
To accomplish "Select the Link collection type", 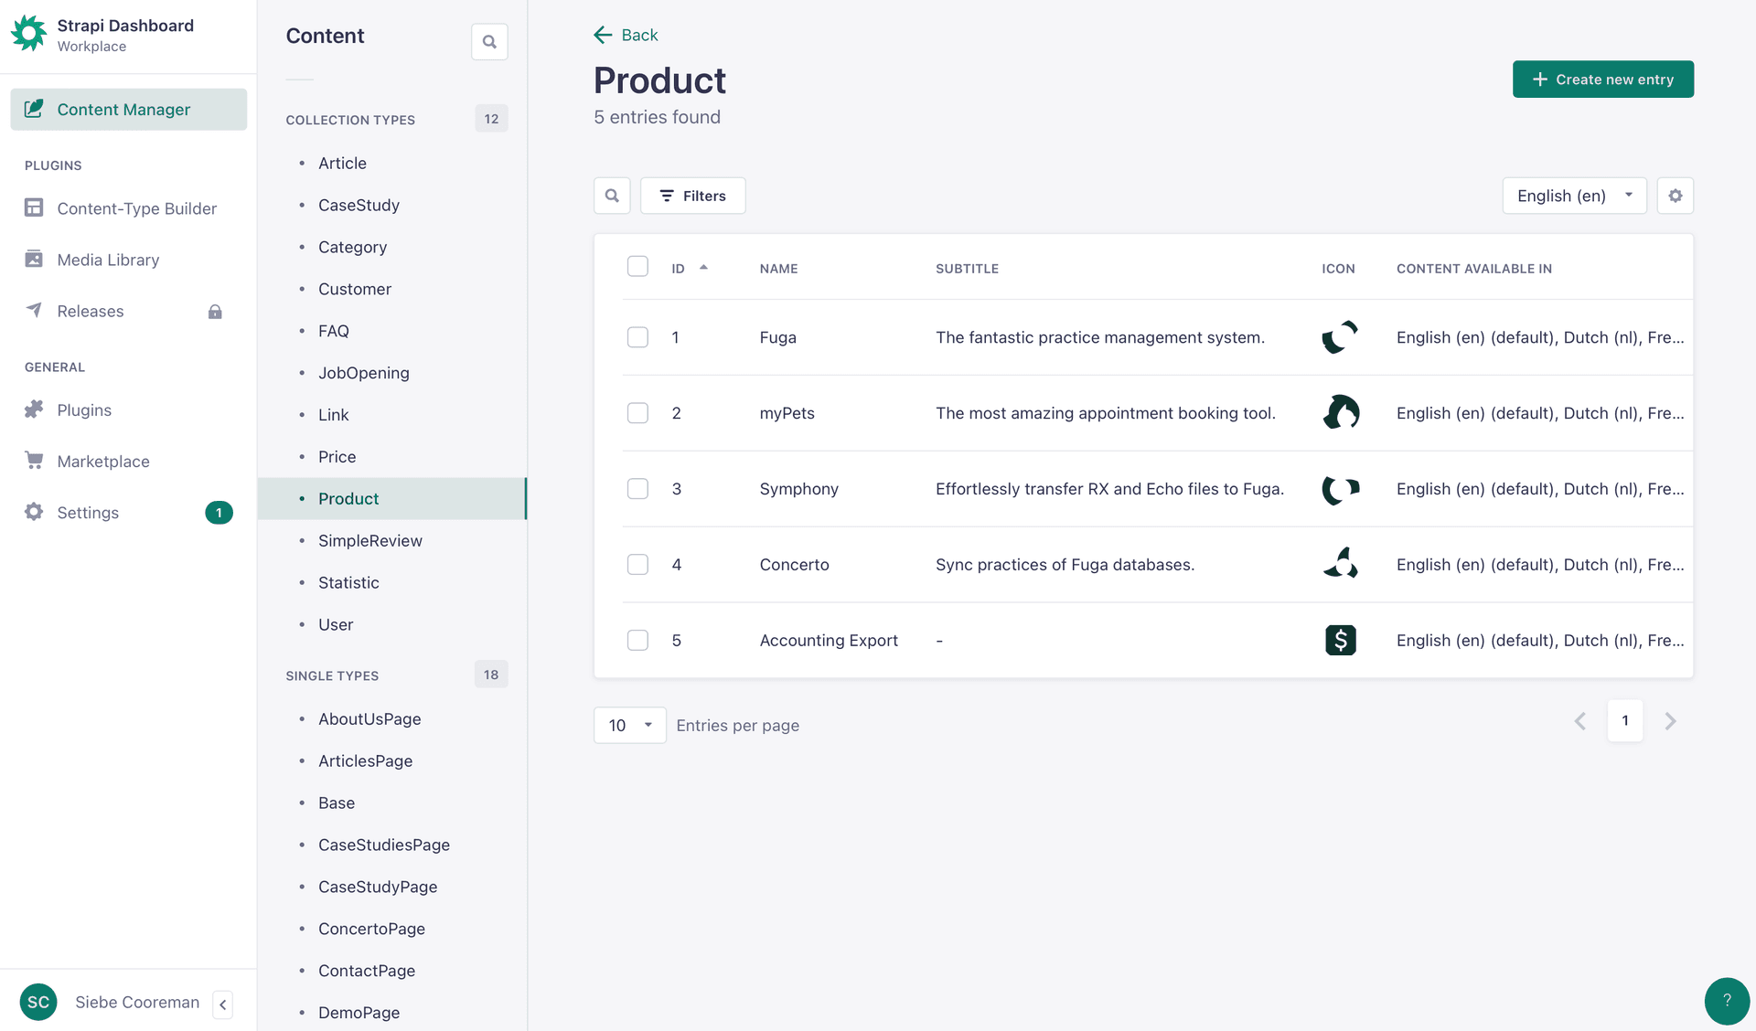I will click(x=334, y=415).
